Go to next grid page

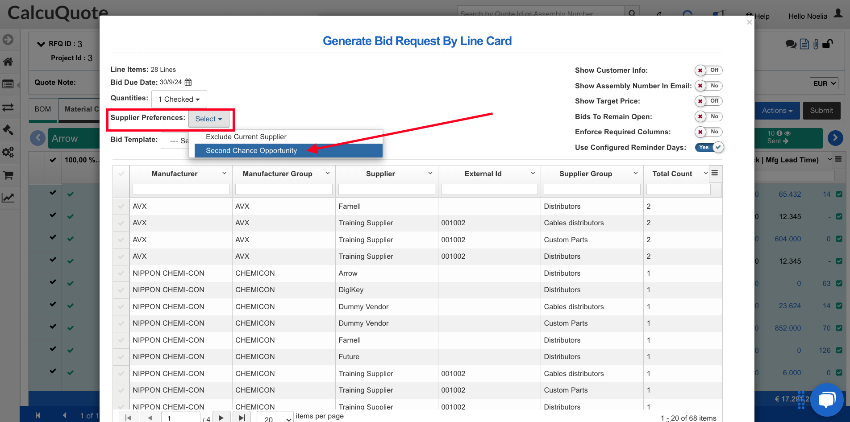click(221, 418)
